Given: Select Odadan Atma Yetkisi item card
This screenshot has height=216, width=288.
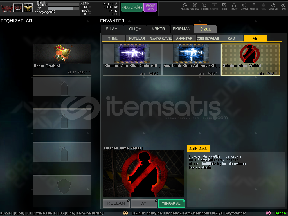Looking at the screenshot, I should coord(251,60).
